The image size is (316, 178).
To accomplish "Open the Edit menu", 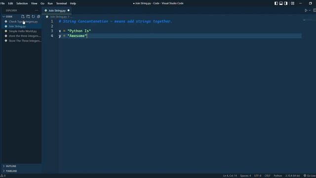I will (x=10, y=3).
